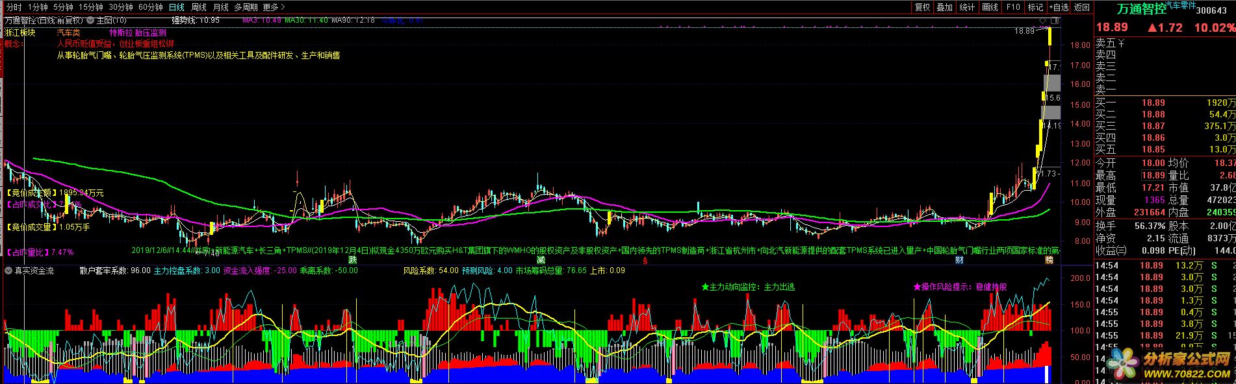Viewport: 1236px width, 384px height.
Task: Select the 买二 bid row
Action: [x=1165, y=114]
